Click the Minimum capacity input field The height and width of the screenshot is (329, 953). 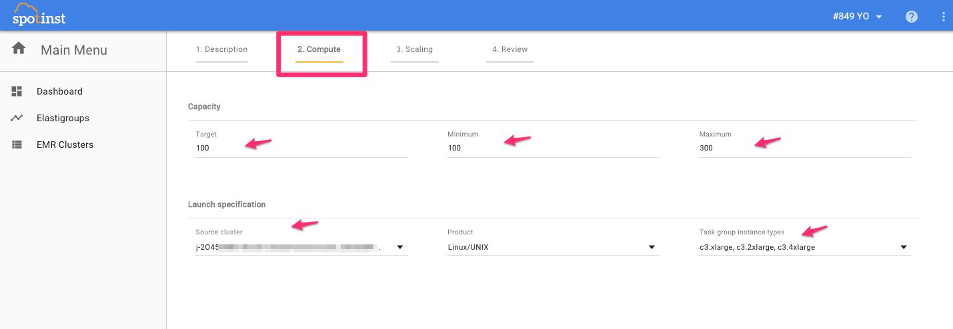[x=552, y=148]
